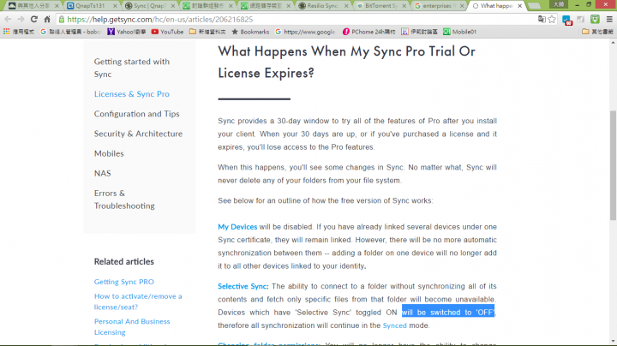The width and height of the screenshot is (617, 346).
Task: Open the yellow folder bookmark next to YouTube
Action: (x=207, y=32)
